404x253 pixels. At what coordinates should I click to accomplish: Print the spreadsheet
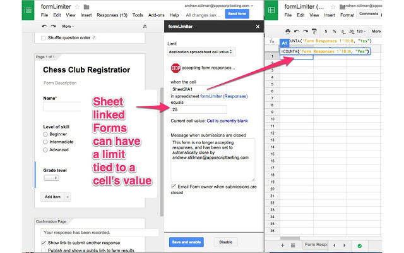coord(288,31)
